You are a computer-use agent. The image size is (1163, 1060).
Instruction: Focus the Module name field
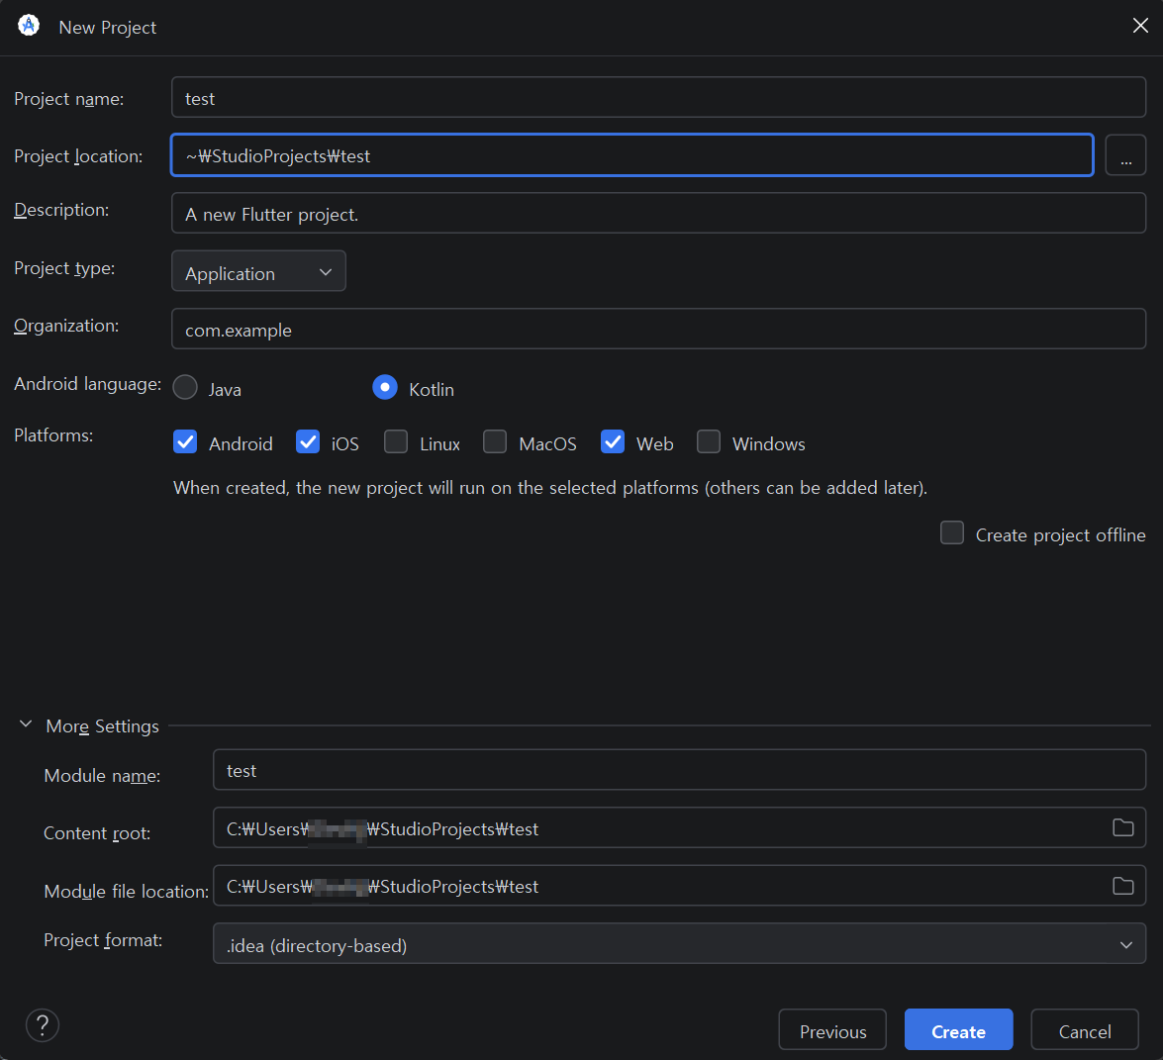click(x=679, y=770)
